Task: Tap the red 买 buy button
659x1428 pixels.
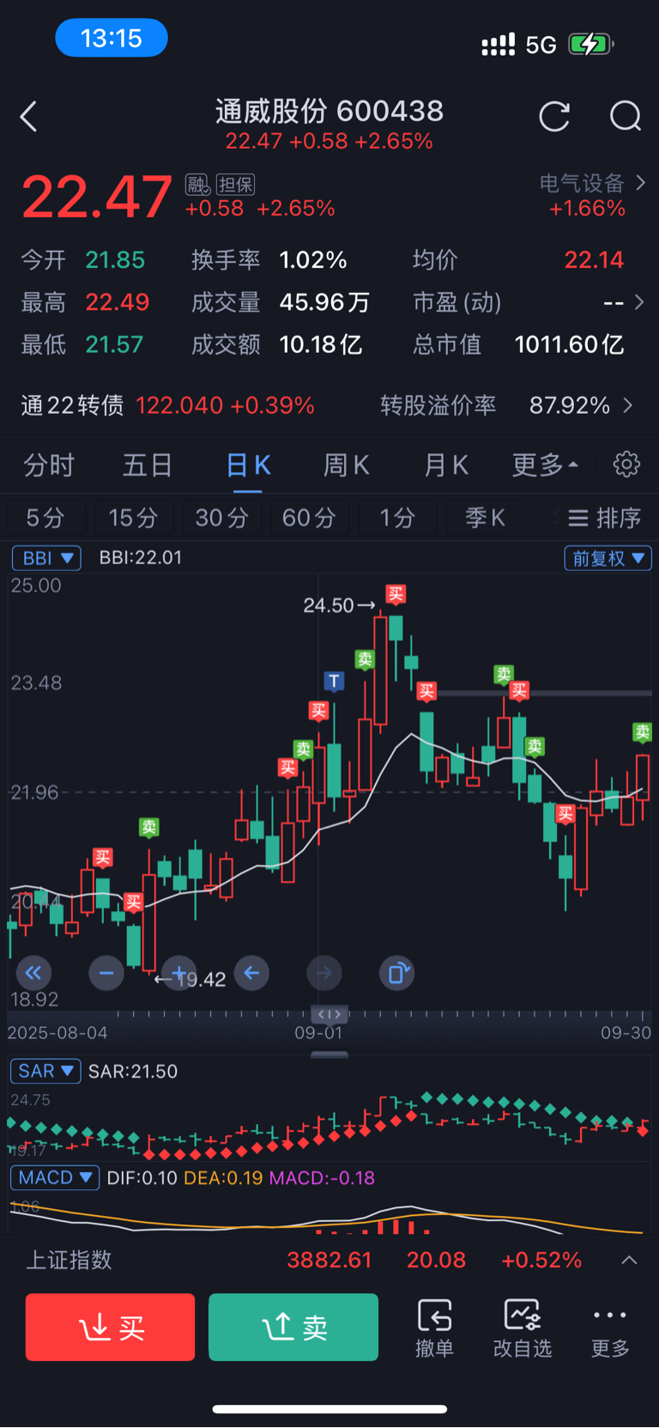Action: pyautogui.click(x=111, y=1328)
